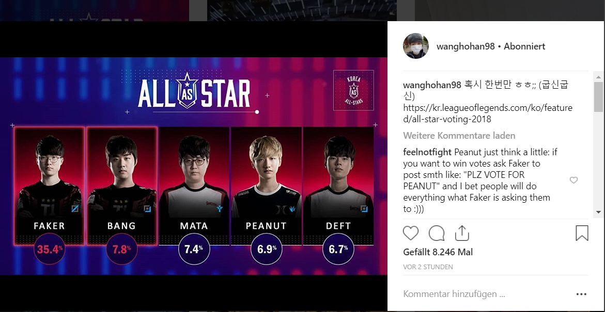Save post with bookmark icon
The width and height of the screenshot is (605, 312).
click(x=582, y=233)
